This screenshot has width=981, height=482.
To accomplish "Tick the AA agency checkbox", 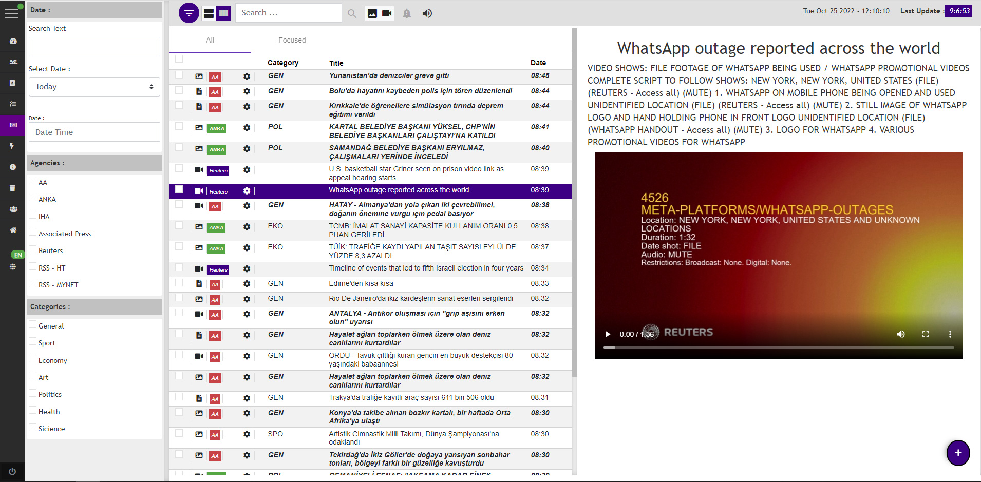I will pyautogui.click(x=33, y=181).
